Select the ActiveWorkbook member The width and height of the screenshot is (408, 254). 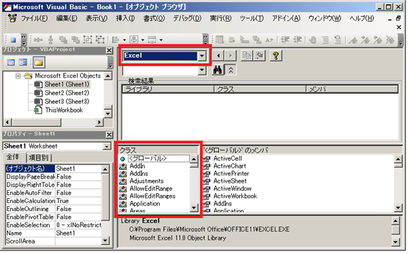tap(235, 196)
